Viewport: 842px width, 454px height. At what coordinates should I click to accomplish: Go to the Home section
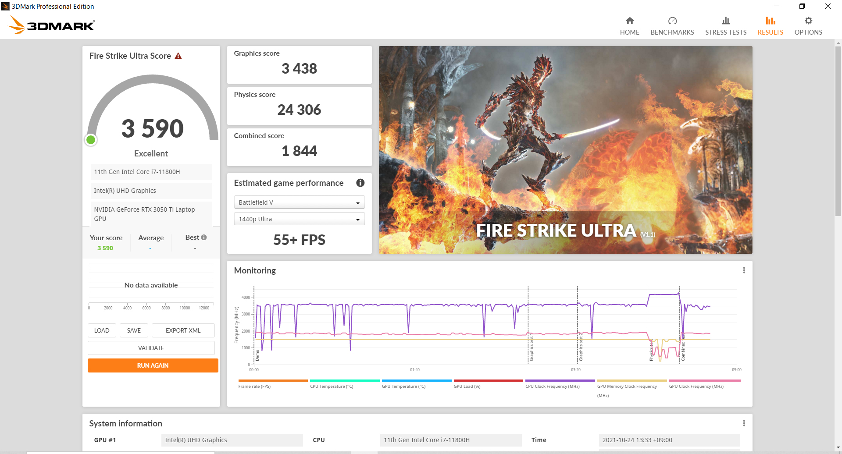(x=629, y=26)
